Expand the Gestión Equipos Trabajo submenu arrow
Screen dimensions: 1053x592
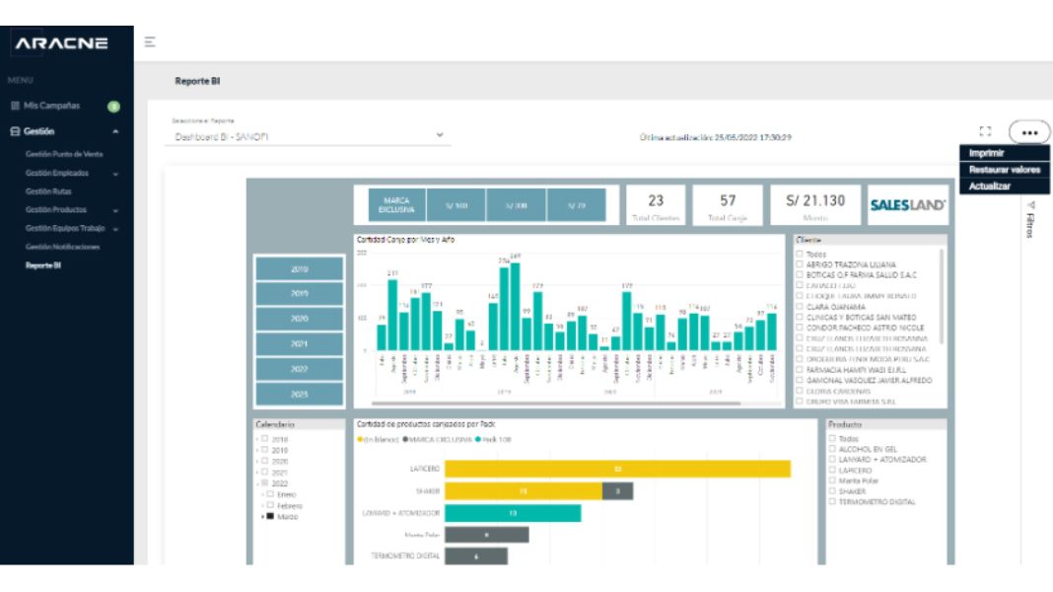(x=115, y=229)
